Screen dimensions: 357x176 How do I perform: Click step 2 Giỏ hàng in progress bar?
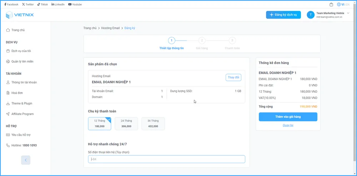pyautogui.click(x=202, y=41)
